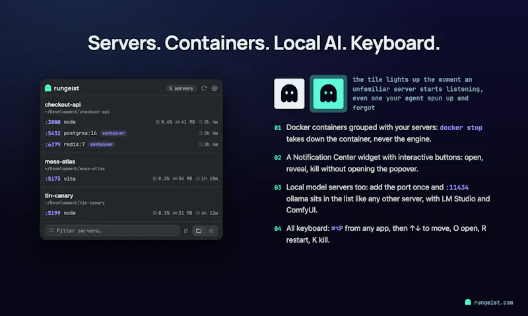Switch to grouped-by-folder view
528x316 pixels.
coord(199,230)
